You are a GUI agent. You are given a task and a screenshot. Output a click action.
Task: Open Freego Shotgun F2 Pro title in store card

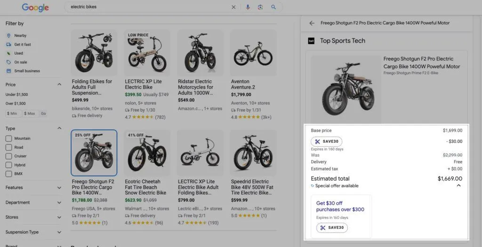(x=421, y=63)
